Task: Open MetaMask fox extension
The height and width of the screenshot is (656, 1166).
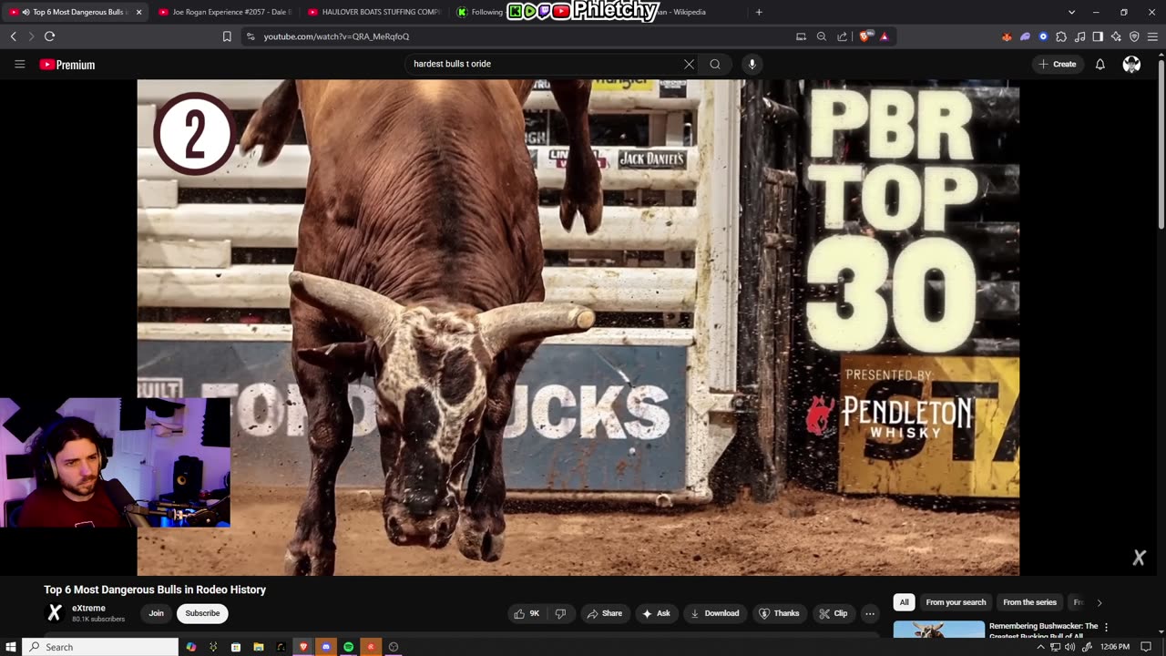Action: [1007, 36]
